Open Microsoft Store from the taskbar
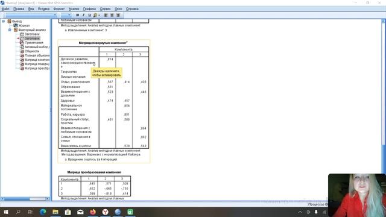 68,212
